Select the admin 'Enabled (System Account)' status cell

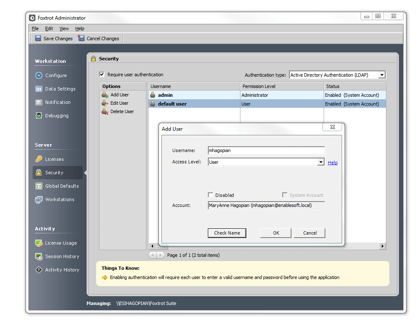pyautogui.click(x=355, y=95)
